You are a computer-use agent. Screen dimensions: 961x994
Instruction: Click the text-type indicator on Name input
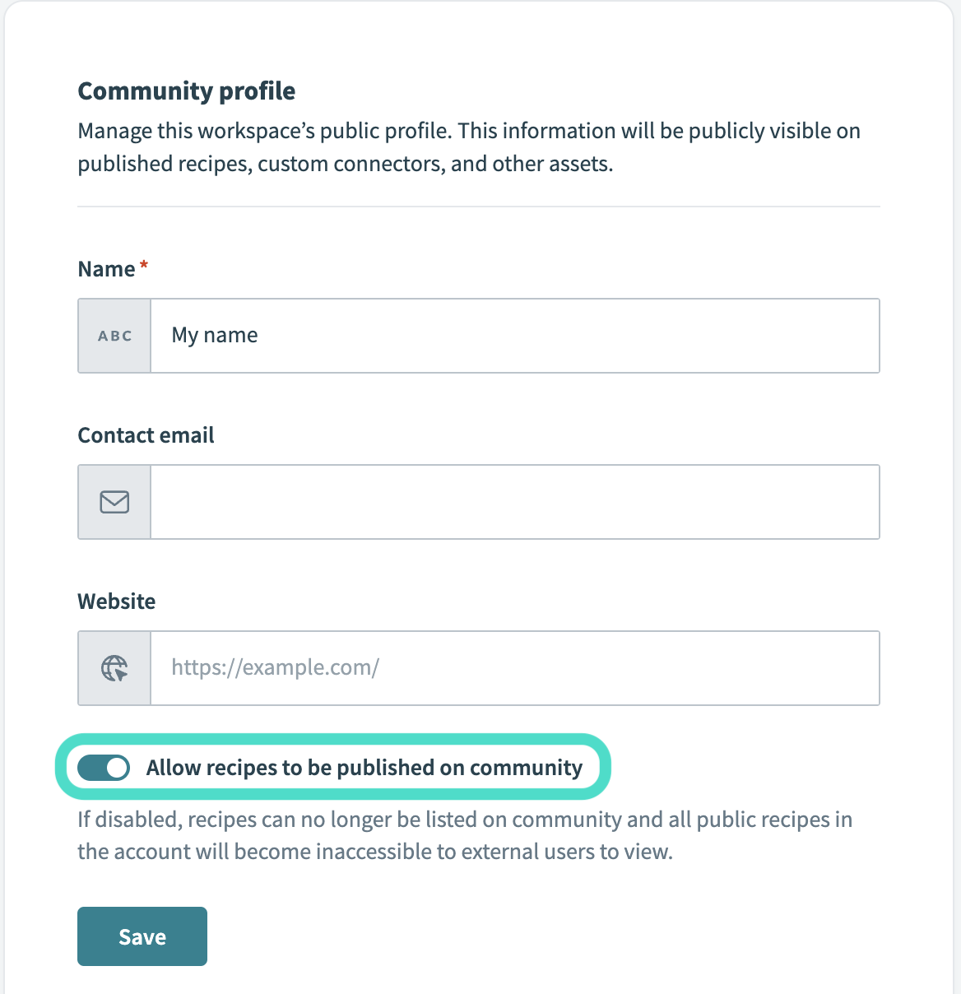click(114, 336)
